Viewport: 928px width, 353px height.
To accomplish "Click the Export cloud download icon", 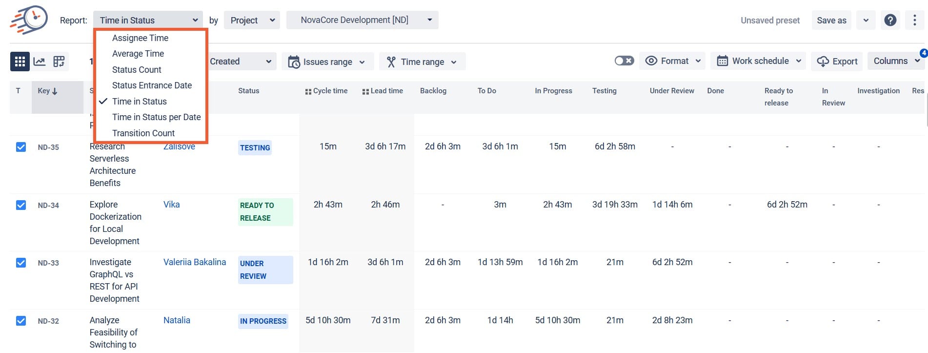I will pyautogui.click(x=823, y=62).
